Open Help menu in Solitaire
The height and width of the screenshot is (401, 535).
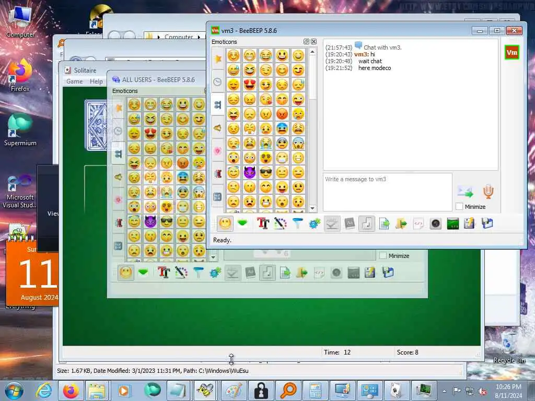coord(96,81)
